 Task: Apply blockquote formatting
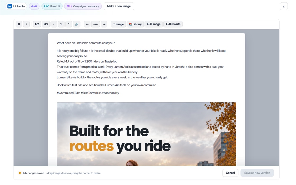pos(68,24)
